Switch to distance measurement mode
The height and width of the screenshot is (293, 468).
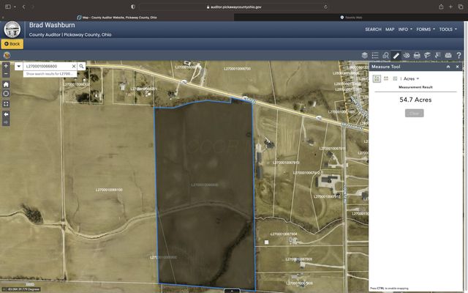click(x=385, y=78)
